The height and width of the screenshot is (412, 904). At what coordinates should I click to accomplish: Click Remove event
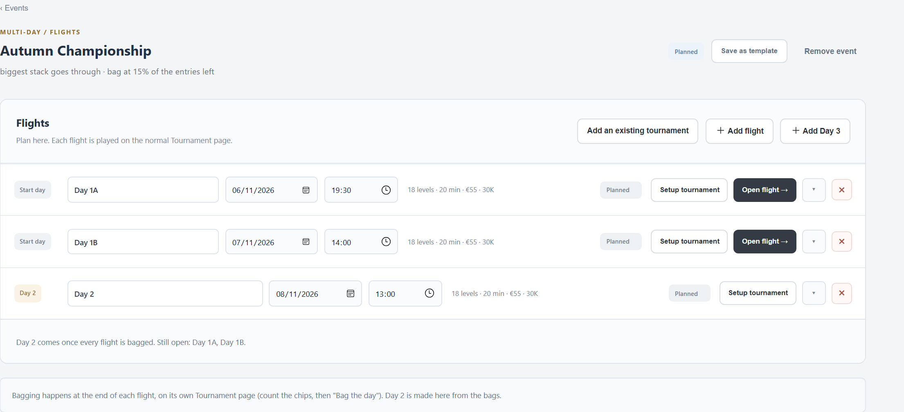point(830,51)
